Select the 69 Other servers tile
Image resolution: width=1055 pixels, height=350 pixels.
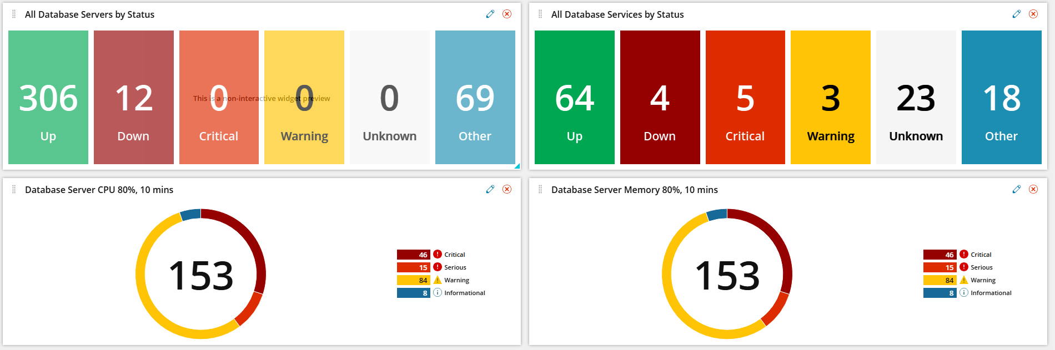475,97
